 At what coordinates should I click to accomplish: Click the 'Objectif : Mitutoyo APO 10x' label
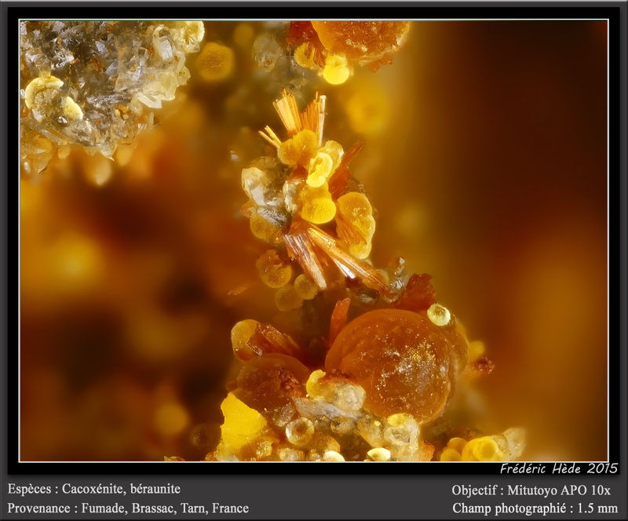pos(531,490)
